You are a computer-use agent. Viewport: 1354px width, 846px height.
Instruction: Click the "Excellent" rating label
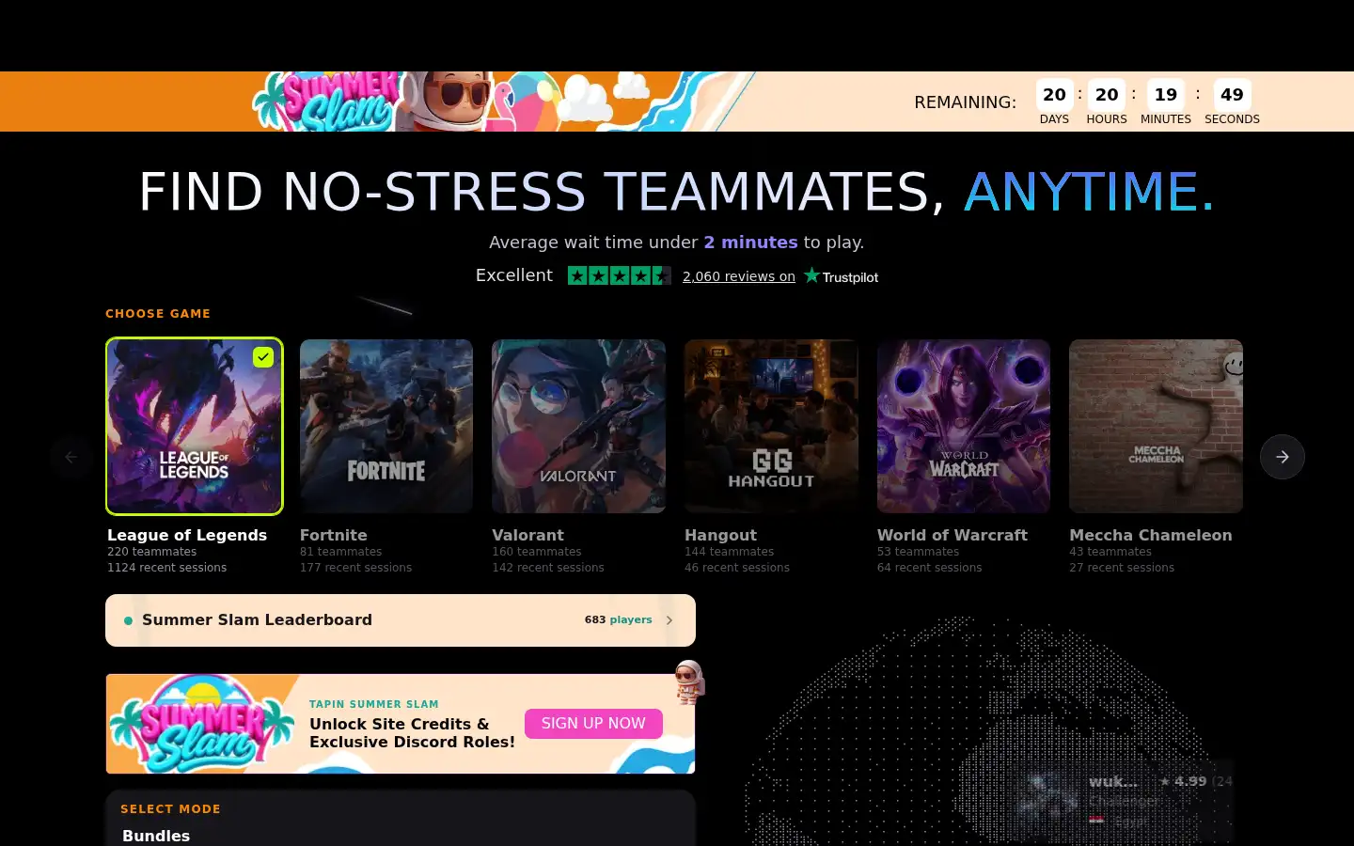click(x=514, y=275)
